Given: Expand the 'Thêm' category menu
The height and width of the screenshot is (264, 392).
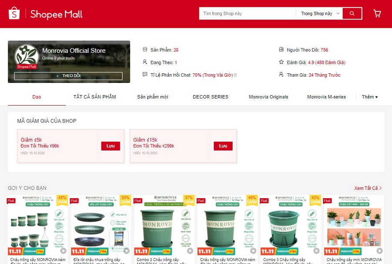Looking at the screenshot, I should point(370,97).
